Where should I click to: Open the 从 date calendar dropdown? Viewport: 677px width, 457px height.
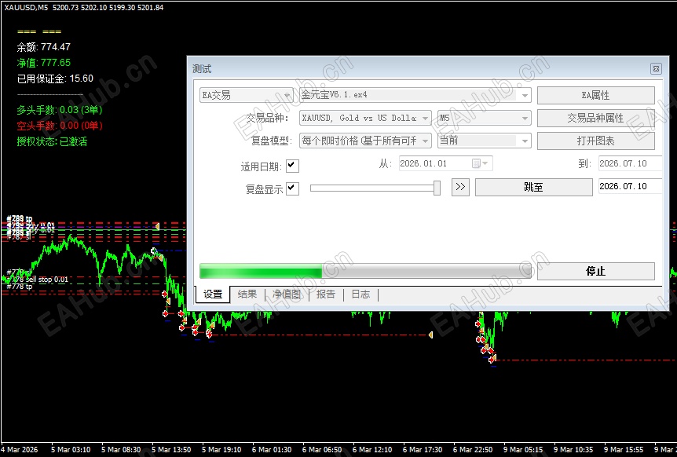(x=481, y=163)
